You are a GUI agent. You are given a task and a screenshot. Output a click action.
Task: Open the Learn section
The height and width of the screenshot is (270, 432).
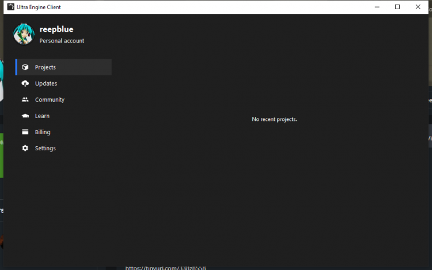63,116
